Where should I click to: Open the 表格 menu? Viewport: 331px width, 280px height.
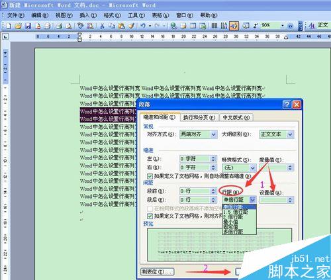pos(160,15)
